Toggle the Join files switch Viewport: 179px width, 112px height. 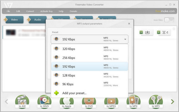pos(169,20)
